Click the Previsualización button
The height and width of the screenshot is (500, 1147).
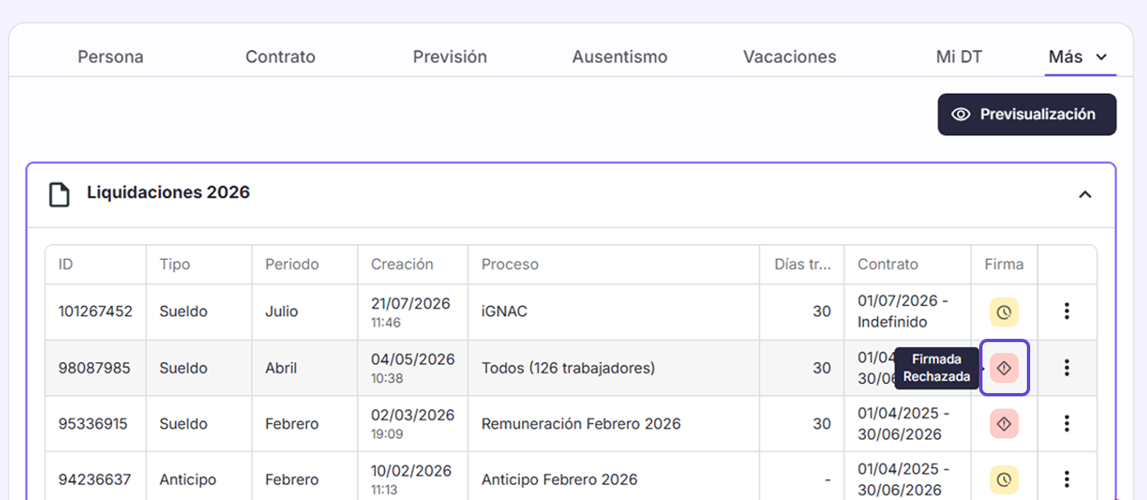(1027, 114)
